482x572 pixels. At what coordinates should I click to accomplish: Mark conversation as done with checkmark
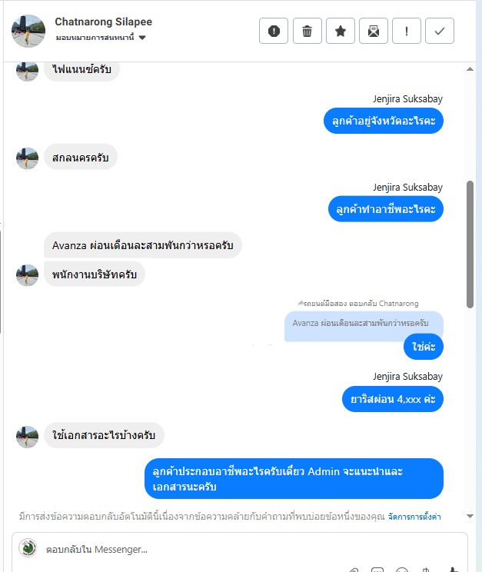tap(440, 31)
